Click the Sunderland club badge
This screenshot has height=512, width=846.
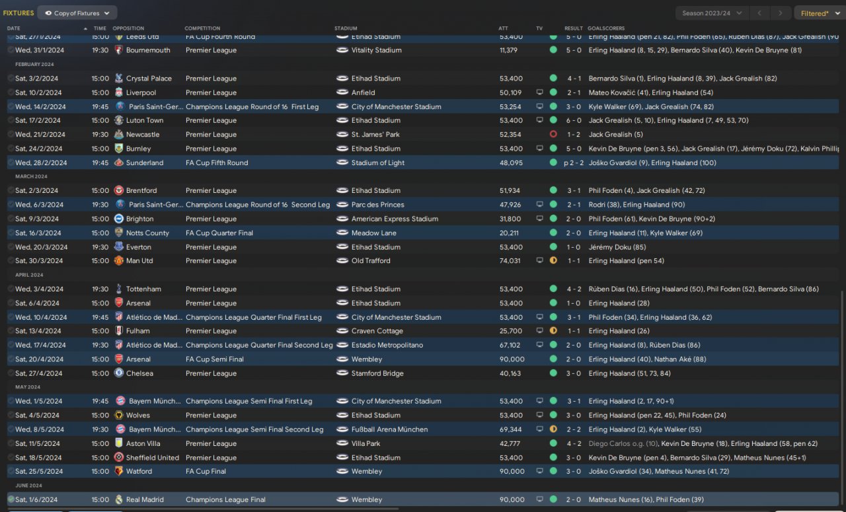tap(119, 163)
